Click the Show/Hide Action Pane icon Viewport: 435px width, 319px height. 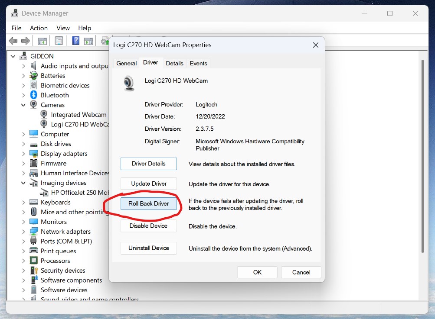pos(88,41)
